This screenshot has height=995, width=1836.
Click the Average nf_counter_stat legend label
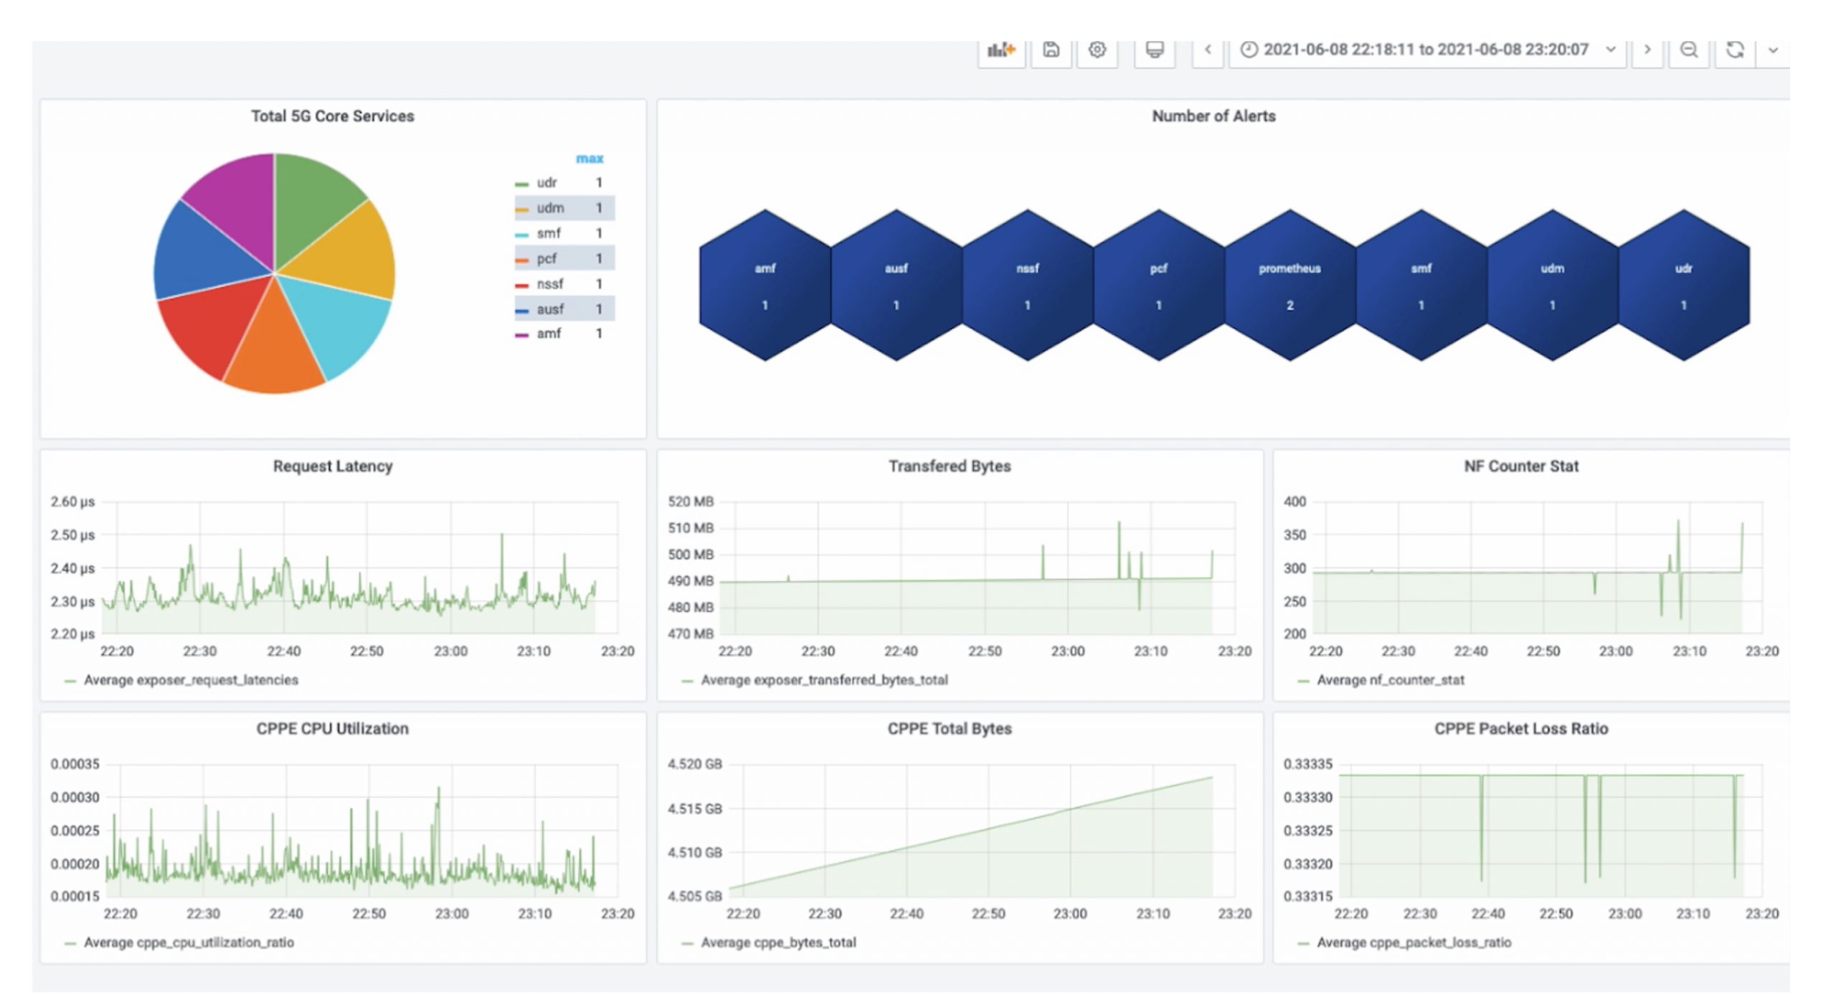1390,680
